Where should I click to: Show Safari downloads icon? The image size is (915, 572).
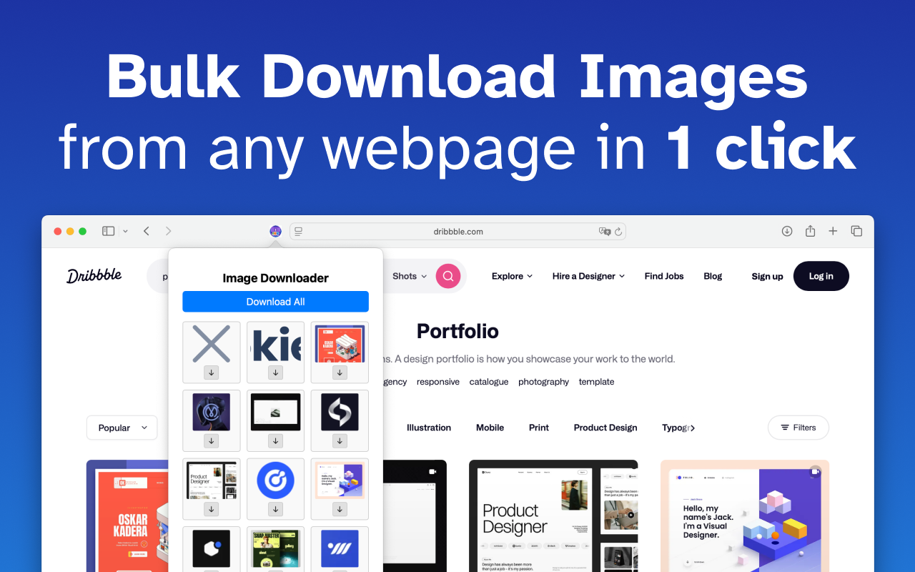click(787, 231)
